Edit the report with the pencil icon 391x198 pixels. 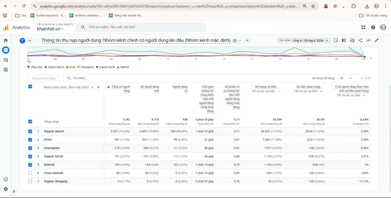click(x=376, y=40)
